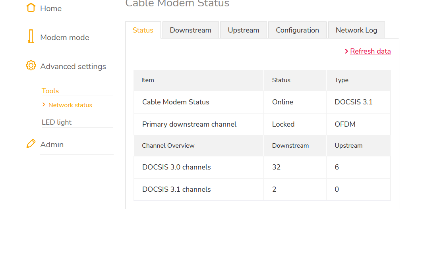Open the Configuration tab
The height and width of the screenshot is (262, 445).
[x=298, y=30]
